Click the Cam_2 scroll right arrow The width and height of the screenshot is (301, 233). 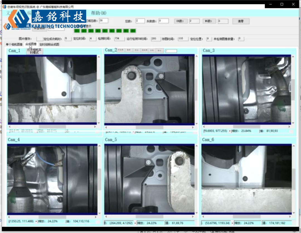(x=193, y=127)
